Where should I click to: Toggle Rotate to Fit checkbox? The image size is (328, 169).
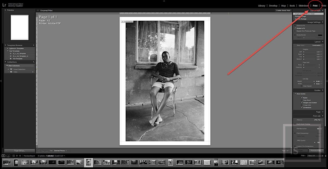point(295,28)
